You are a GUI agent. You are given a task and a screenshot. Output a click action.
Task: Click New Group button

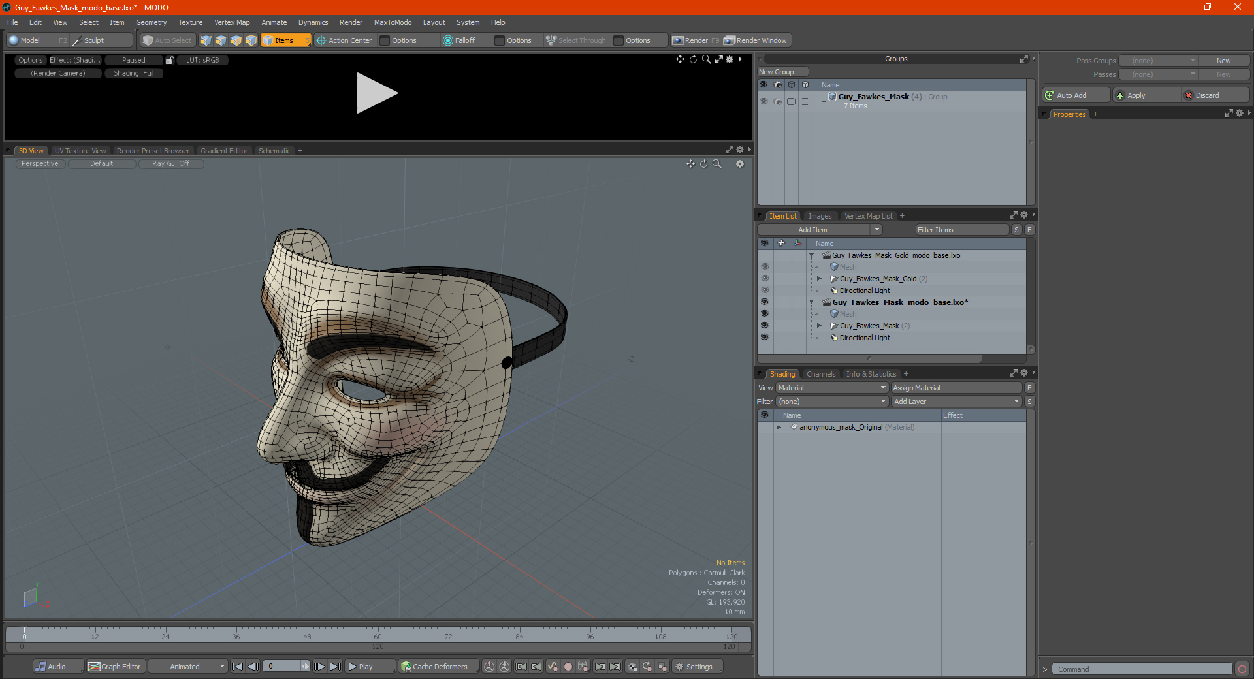pos(782,72)
